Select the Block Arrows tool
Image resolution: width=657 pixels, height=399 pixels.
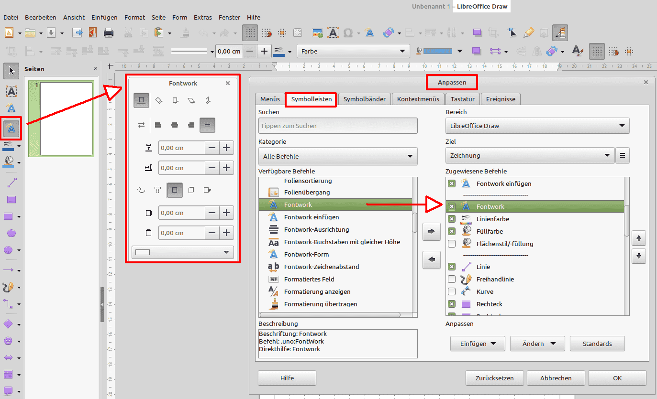click(x=8, y=357)
